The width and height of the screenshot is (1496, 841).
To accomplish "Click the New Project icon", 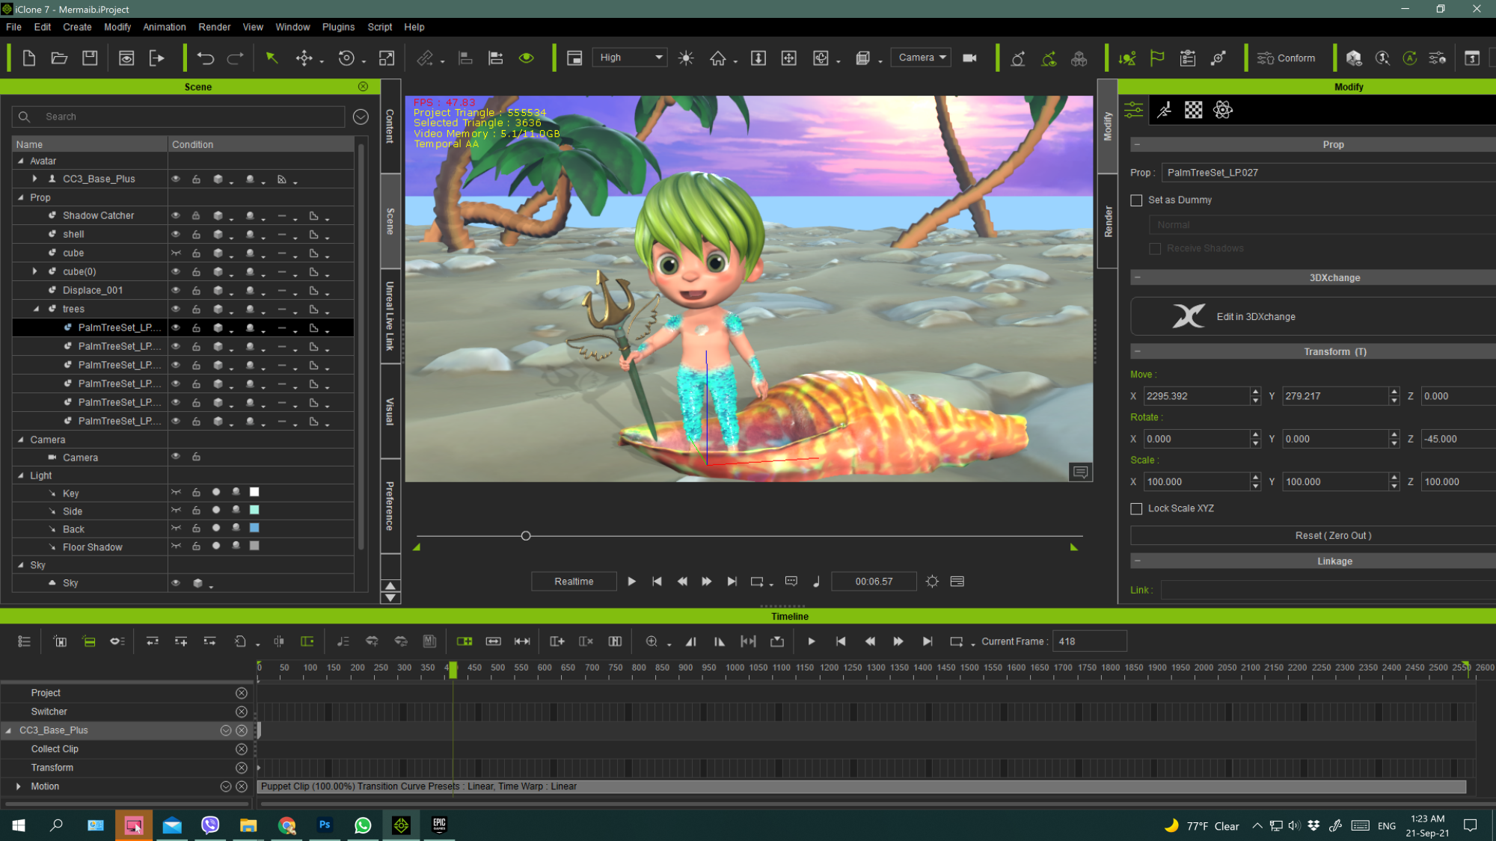I will click(29, 58).
